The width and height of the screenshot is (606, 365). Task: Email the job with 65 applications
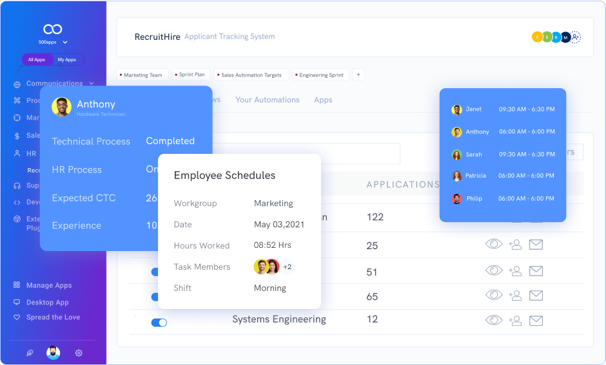pyautogui.click(x=536, y=295)
